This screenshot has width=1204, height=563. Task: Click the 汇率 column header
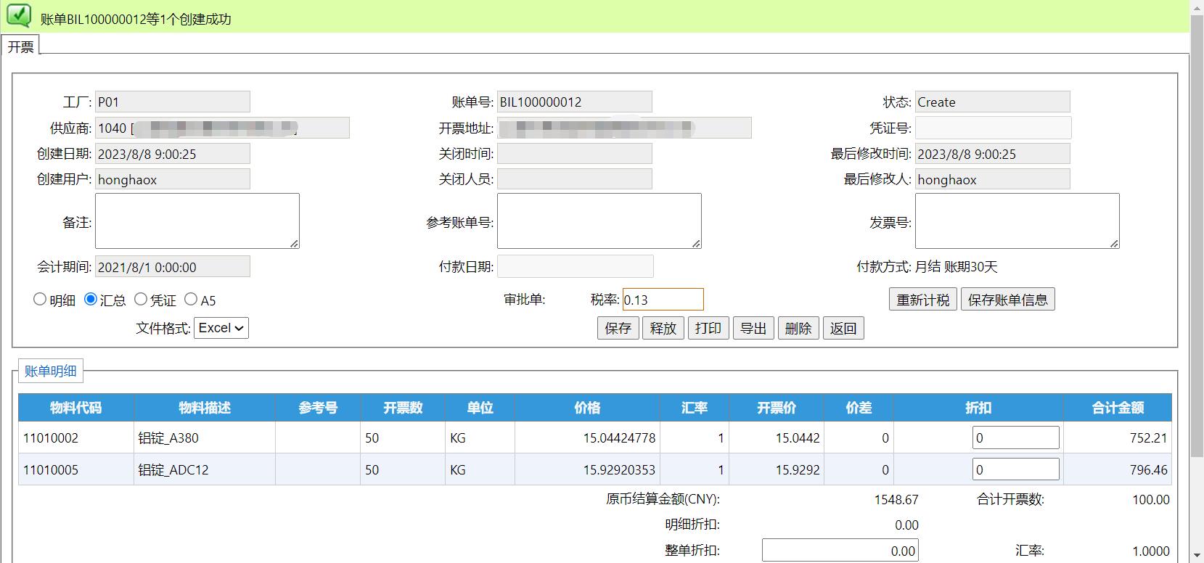coord(695,408)
